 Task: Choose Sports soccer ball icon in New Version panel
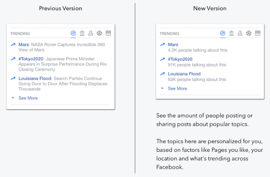[249, 34]
